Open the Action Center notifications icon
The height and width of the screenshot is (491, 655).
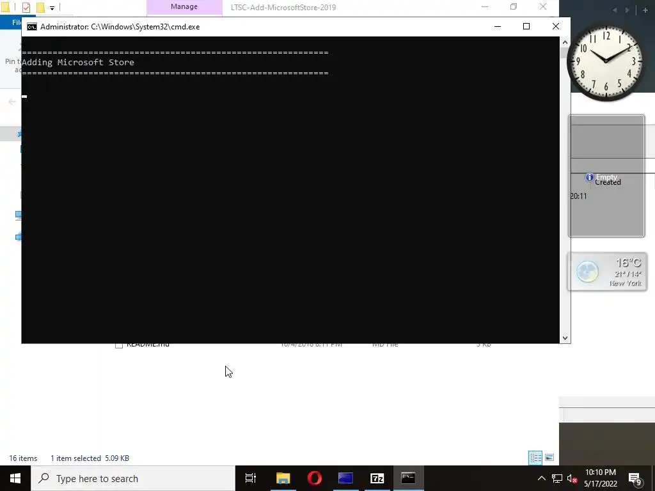[635, 479]
